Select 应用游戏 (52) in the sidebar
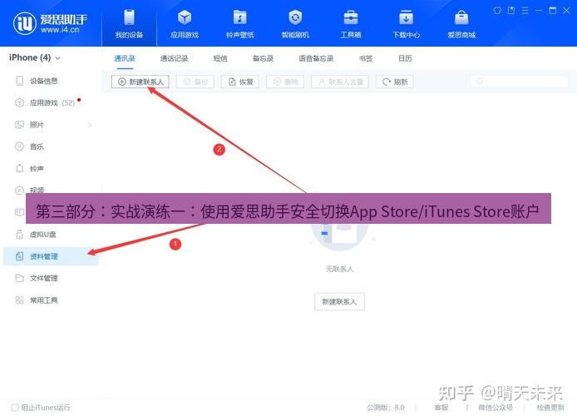The width and height of the screenshot is (577, 416). [x=51, y=102]
